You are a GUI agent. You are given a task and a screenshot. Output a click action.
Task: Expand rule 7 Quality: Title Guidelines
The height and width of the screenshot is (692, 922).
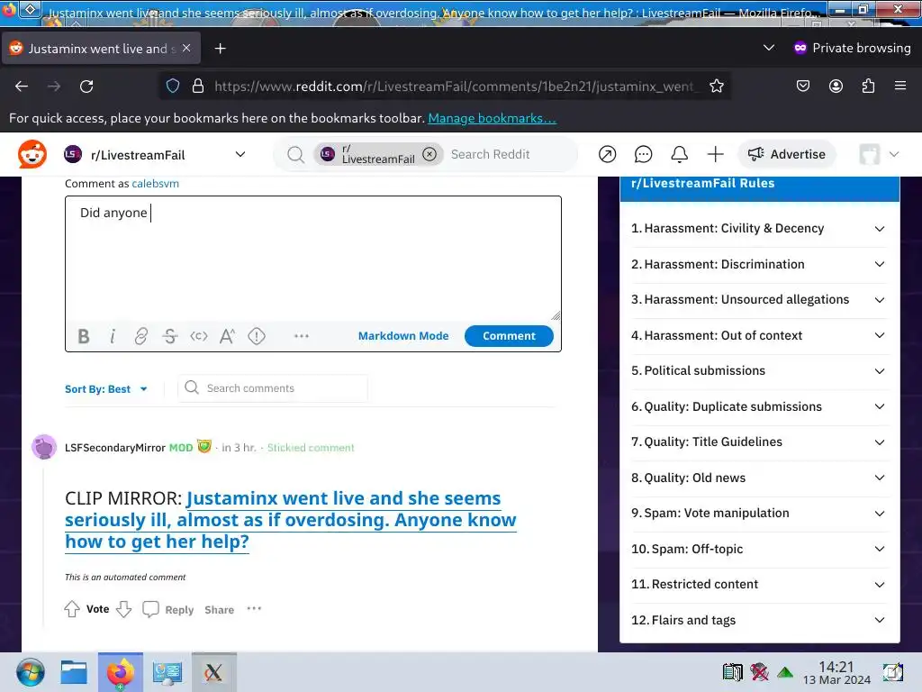[x=759, y=442]
